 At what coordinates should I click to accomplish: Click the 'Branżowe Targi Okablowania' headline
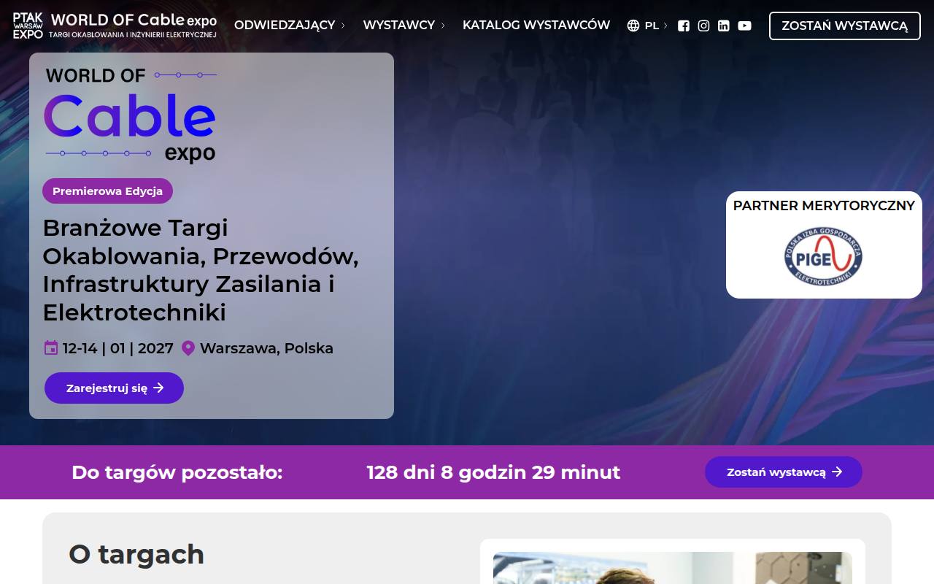pyautogui.click(x=201, y=270)
